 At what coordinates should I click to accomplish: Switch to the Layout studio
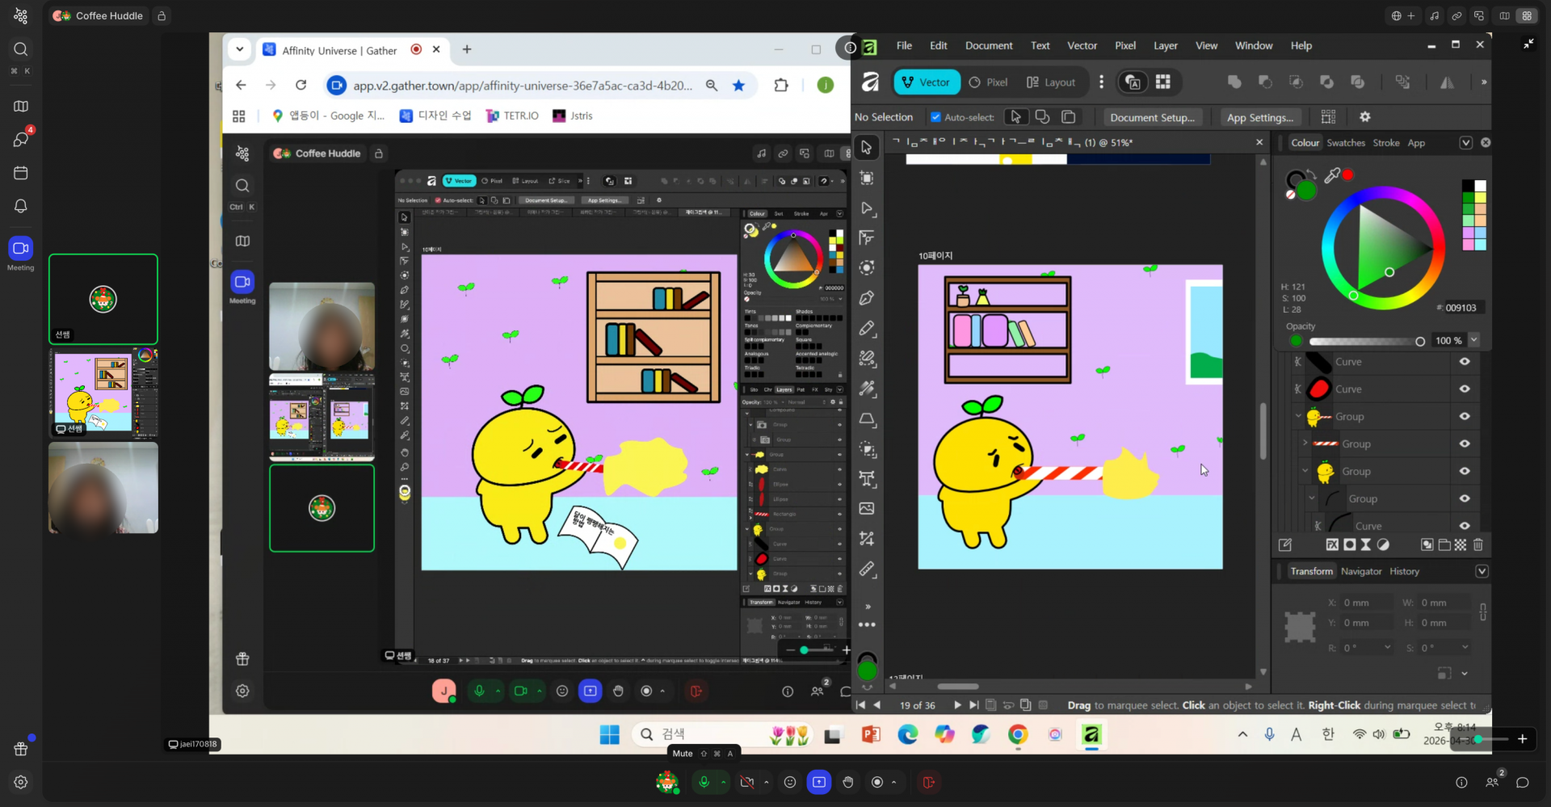point(1051,82)
